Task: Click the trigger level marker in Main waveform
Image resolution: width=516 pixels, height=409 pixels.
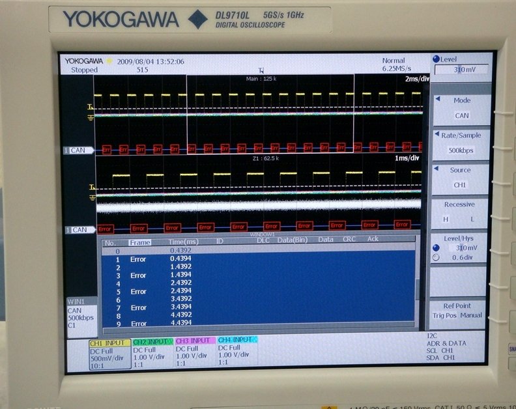Action: pos(91,107)
